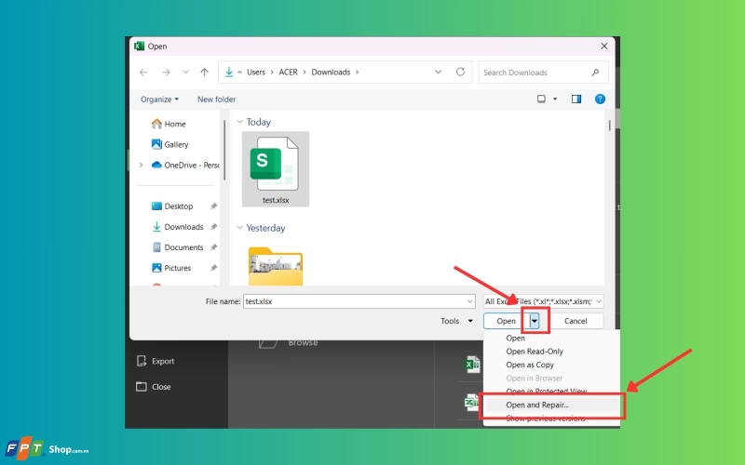The height and width of the screenshot is (465, 745).
Task: Choose Open from the dropdown menu
Action: click(516, 338)
